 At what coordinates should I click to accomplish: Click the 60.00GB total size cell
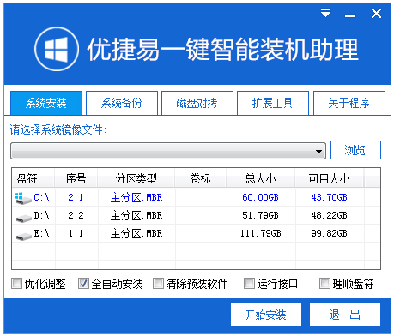(260, 197)
